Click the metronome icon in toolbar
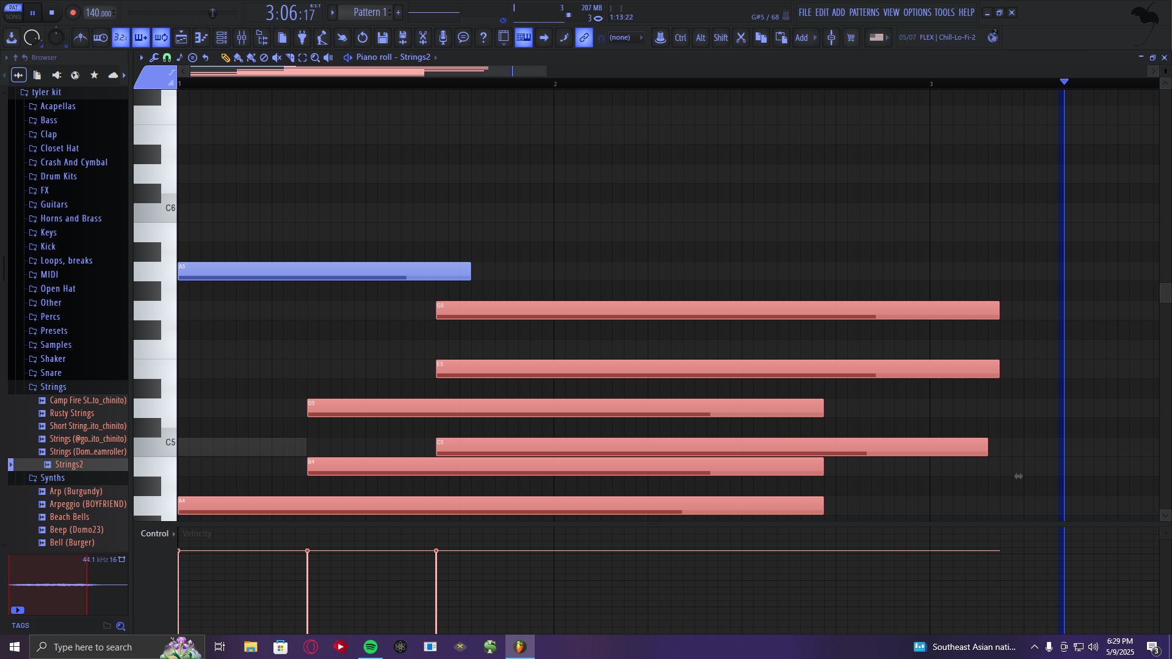This screenshot has width=1172, height=659. pos(80,38)
